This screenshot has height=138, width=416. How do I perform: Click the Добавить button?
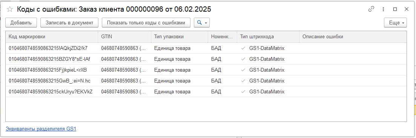click(21, 23)
